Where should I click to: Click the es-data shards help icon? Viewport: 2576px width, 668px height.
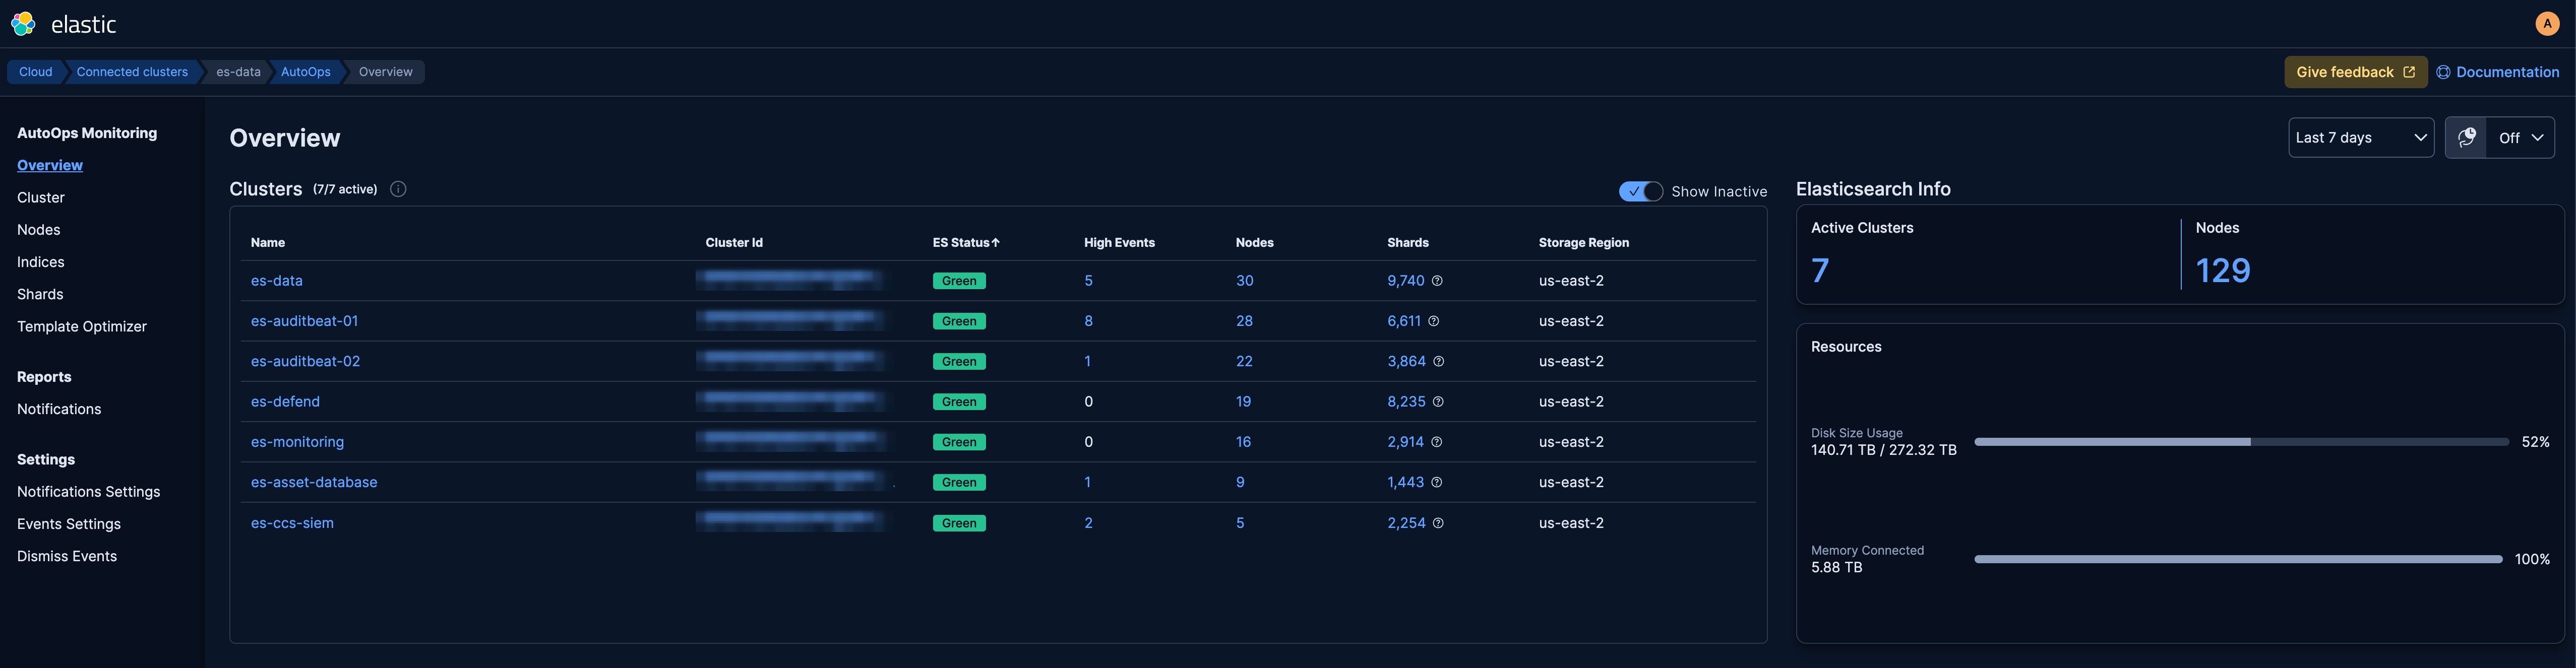click(1437, 281)
